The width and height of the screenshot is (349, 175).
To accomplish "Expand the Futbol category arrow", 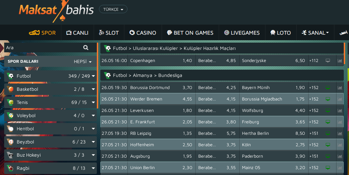I will pos(93,76).
